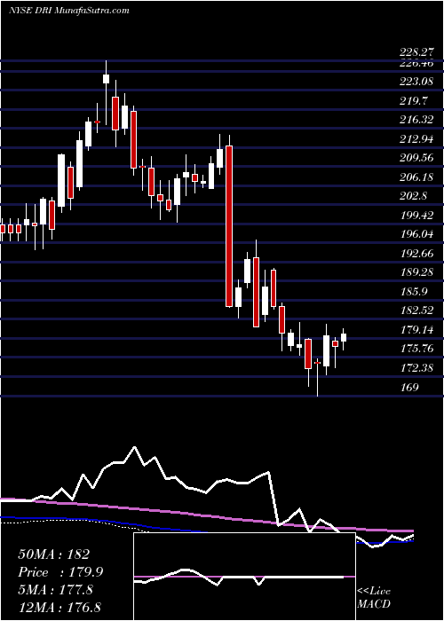Click the 179.14 price axis label
This screenshot has width=444, height=621.
(416, 329)
